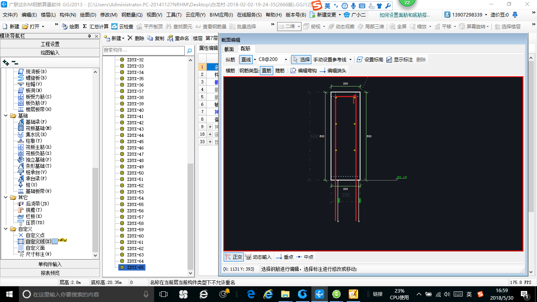Image resolution: width=537 pixels, height=302 pixels.
Task: Select component ZDYX-50 in list
Action: [x=135, y=173]
